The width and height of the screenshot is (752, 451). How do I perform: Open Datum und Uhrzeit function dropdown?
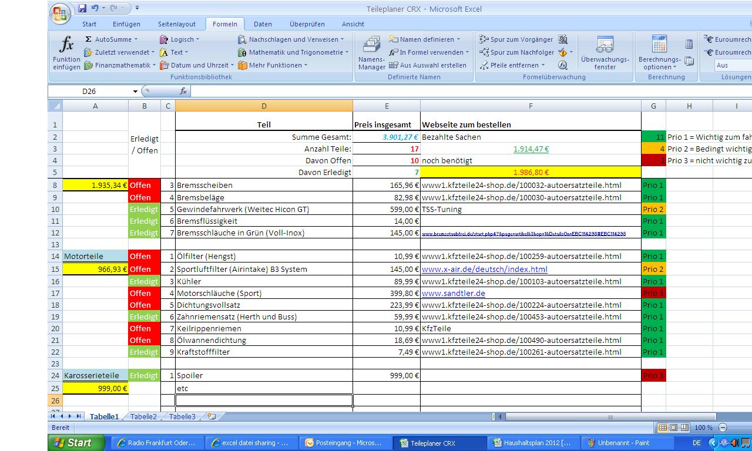click(x=197, y=65)
